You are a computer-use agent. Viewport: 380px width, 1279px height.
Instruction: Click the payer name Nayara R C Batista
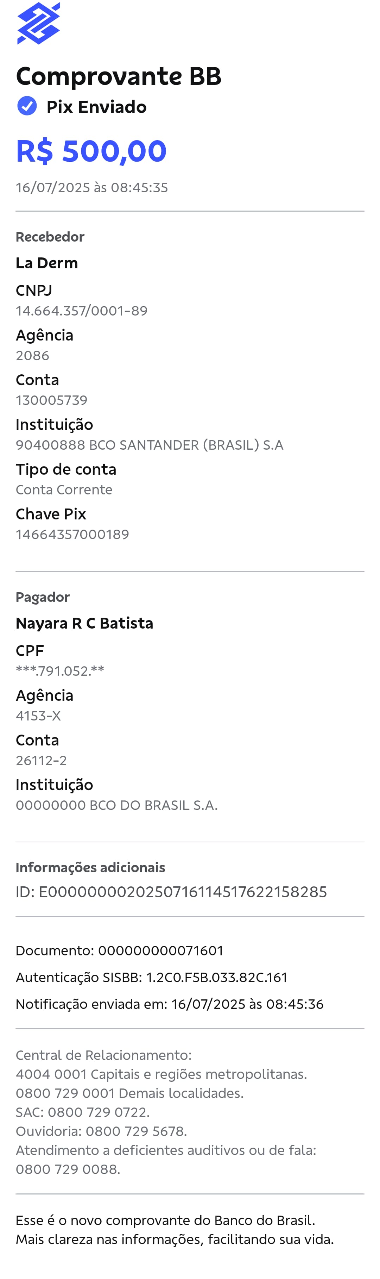click(84, 623)
